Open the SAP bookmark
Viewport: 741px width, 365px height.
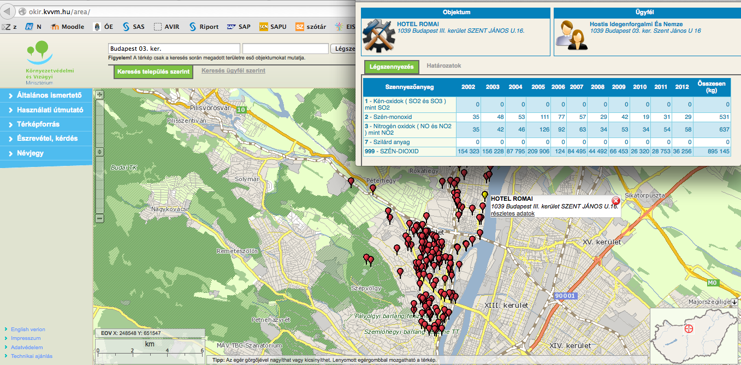tap(239, 26)
